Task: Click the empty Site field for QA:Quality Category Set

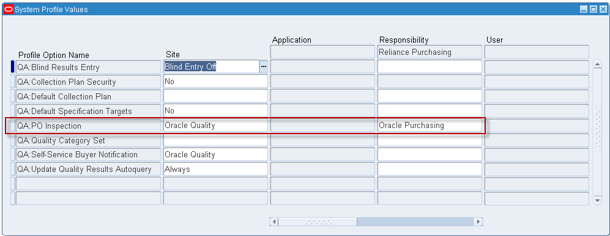Action: (x=215, y=140)
